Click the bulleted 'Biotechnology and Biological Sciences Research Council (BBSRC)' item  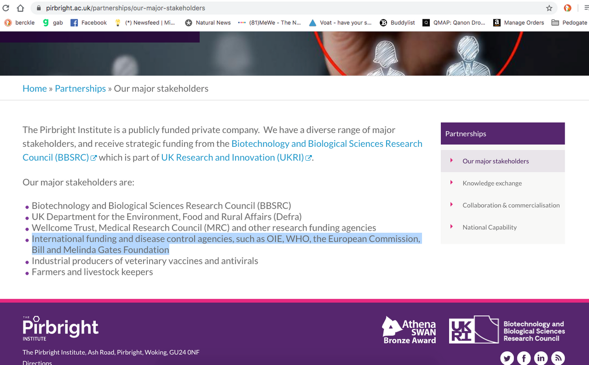(161, 206)
